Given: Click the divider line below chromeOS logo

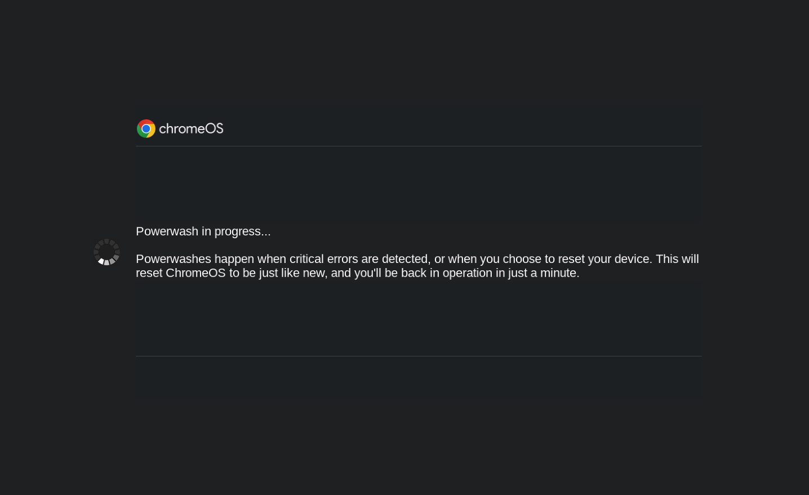Looking at the screenshot, I should coord(419,146).
